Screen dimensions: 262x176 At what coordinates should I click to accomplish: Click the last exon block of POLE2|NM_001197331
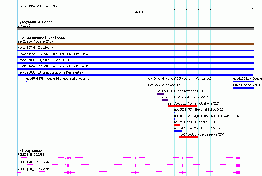coord(238,173)
